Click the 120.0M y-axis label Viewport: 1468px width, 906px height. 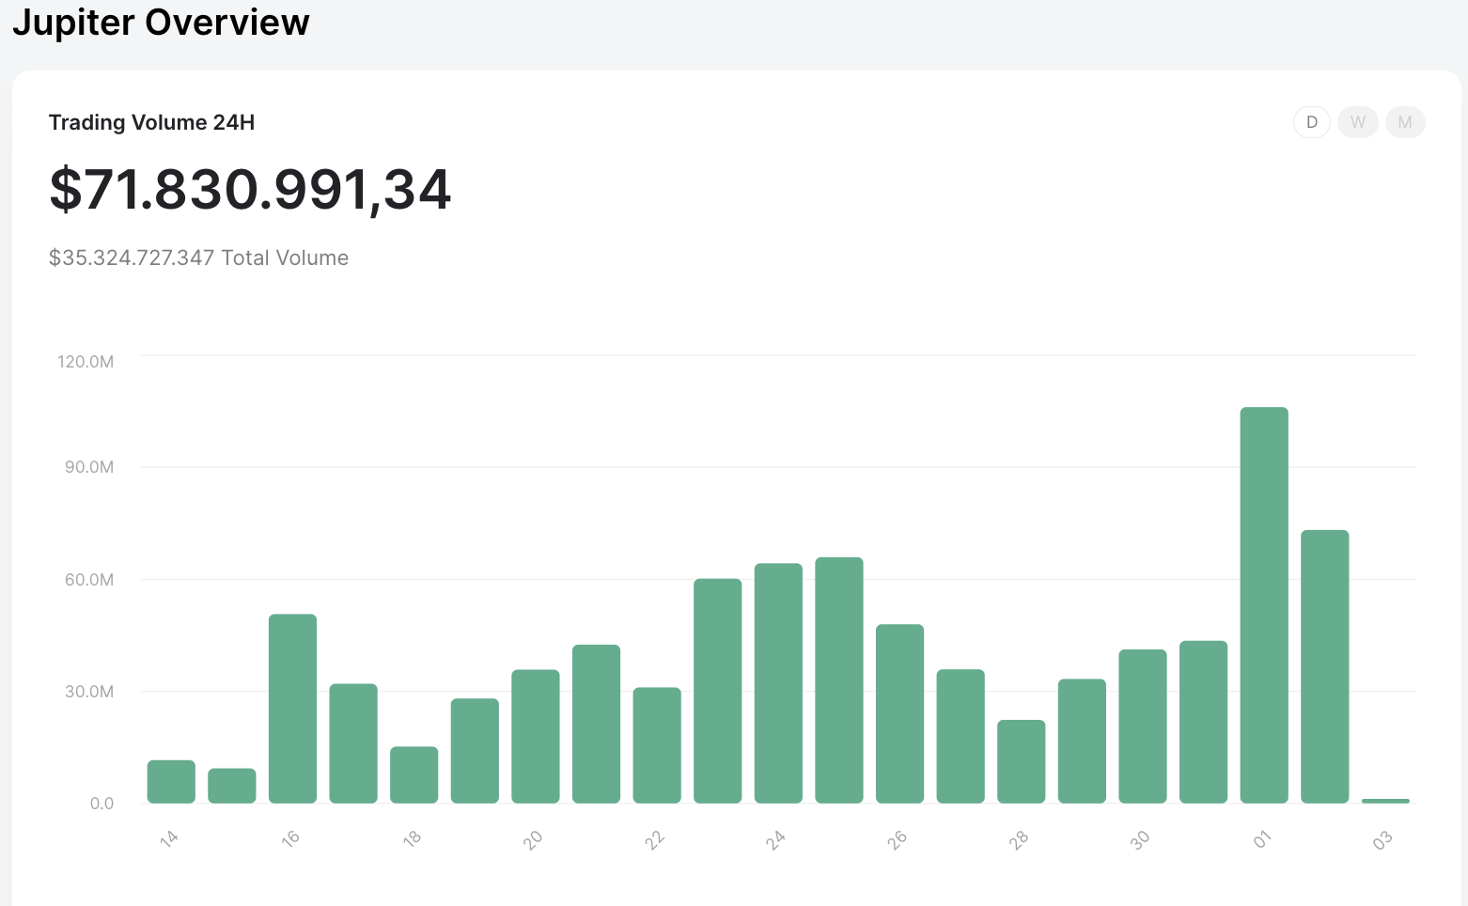(86, 362)
